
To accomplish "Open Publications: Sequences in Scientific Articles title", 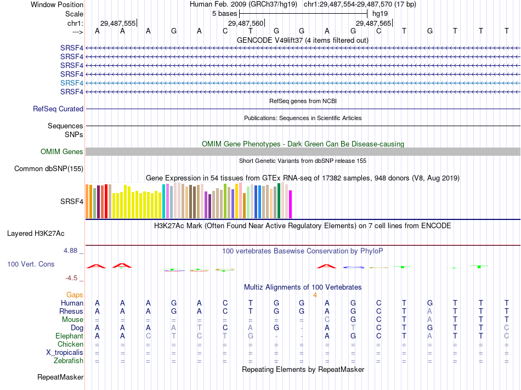I will coord(303,118).
